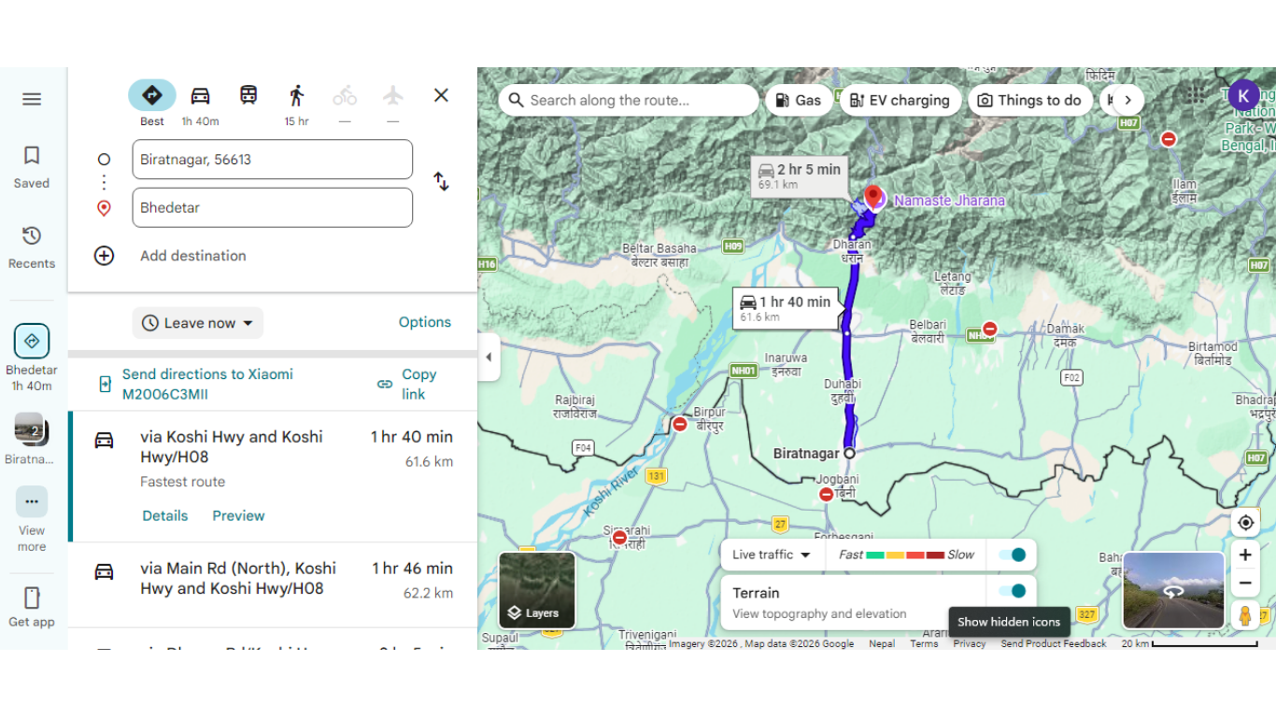Click road closure icon near Jogbani
The image size is (1276, 717).
pyautogui.click(x=826, y=495)
